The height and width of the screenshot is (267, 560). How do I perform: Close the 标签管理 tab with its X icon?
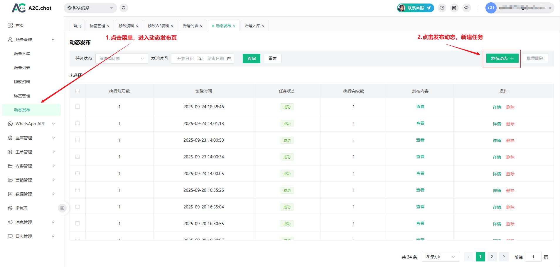pyautogui.click(x=108, y=26)
